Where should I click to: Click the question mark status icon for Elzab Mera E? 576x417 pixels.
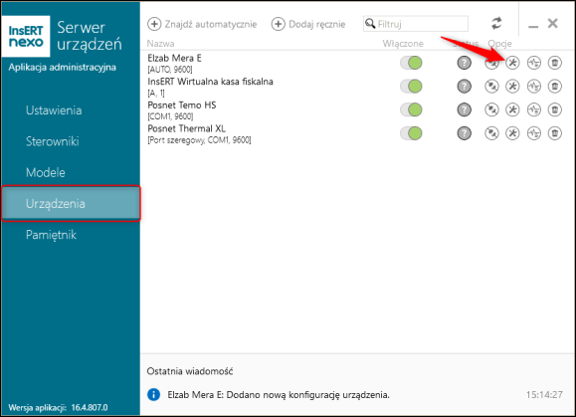point(465,63)
